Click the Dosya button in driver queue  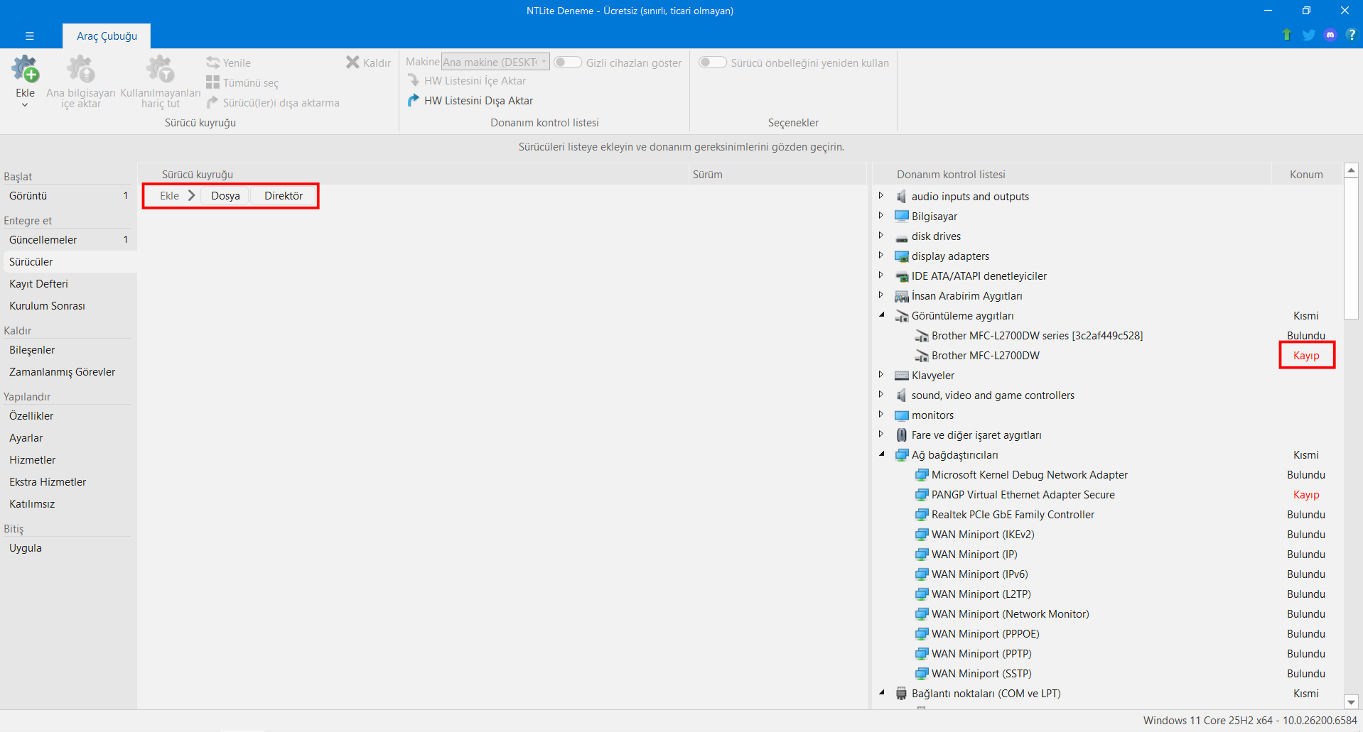pyautogui.click(x=225, y=196)
